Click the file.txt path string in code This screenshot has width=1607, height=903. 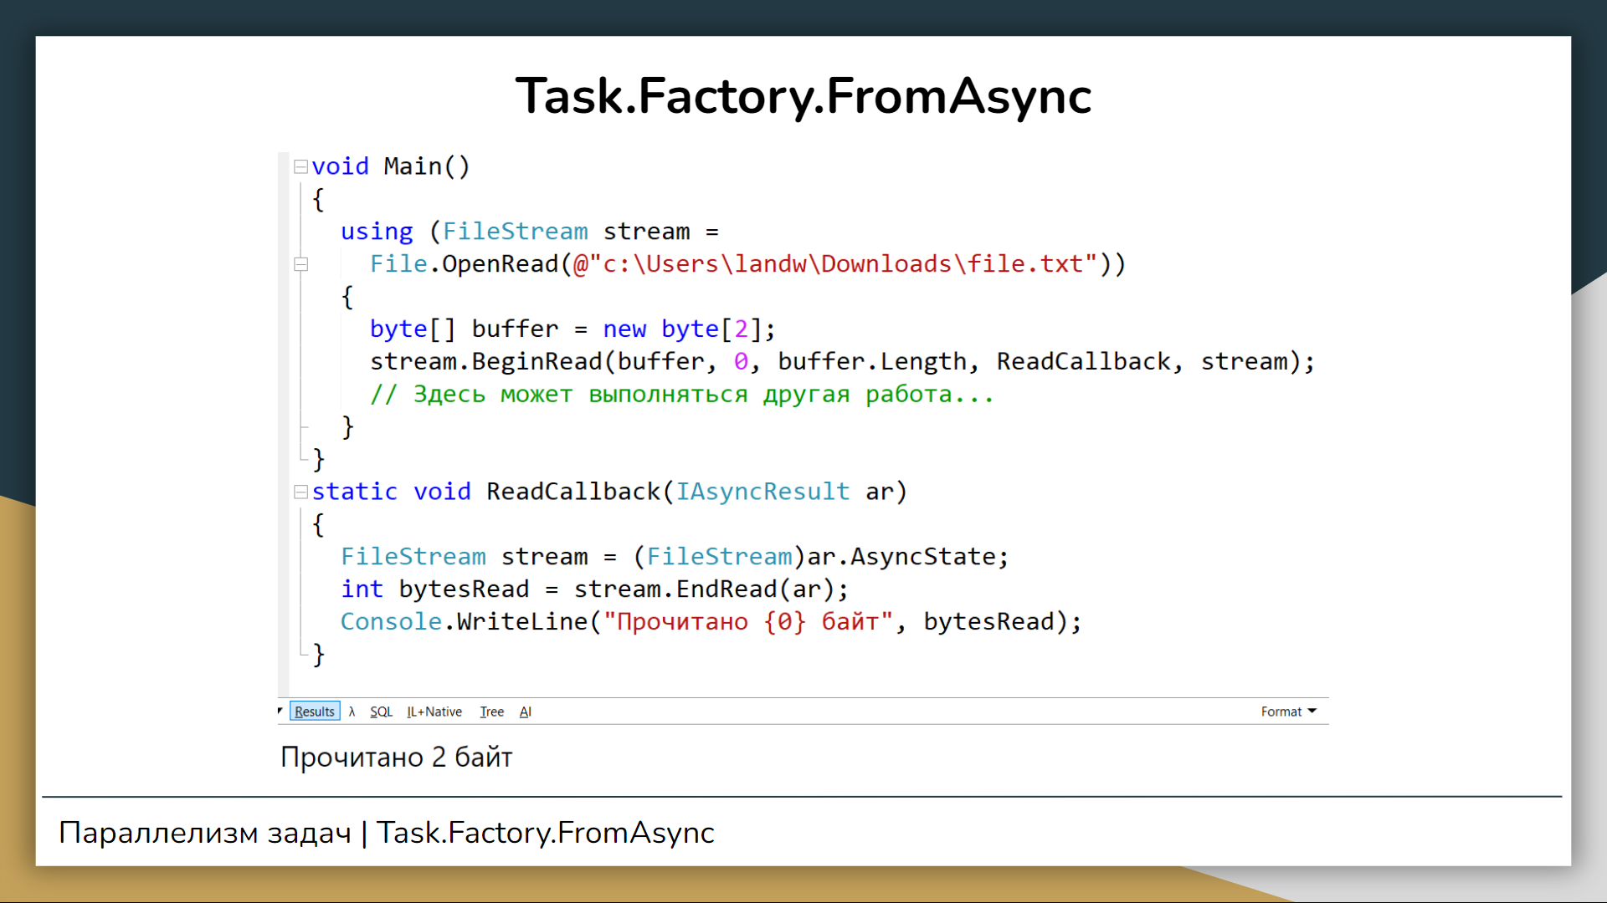(x=835, y=264)
